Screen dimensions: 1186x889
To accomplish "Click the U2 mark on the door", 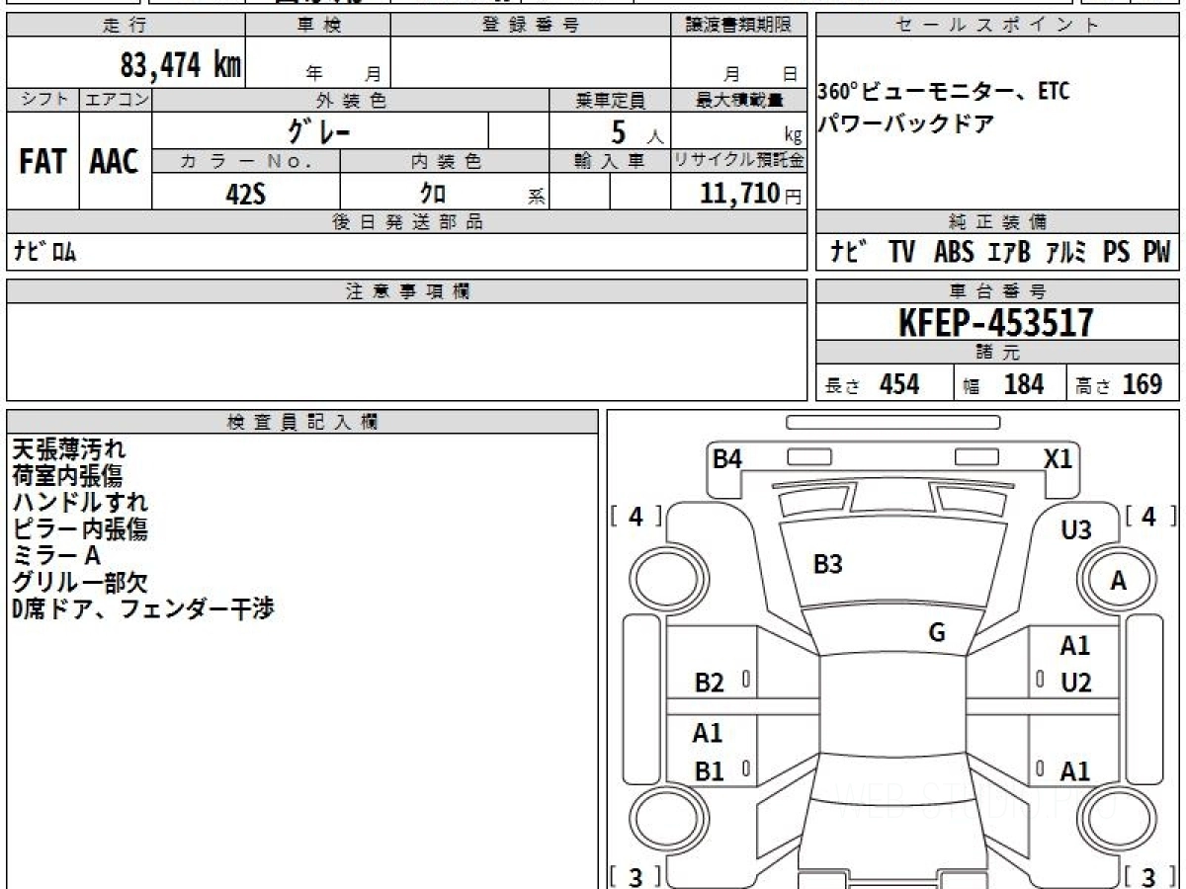I will point(1075,683).
